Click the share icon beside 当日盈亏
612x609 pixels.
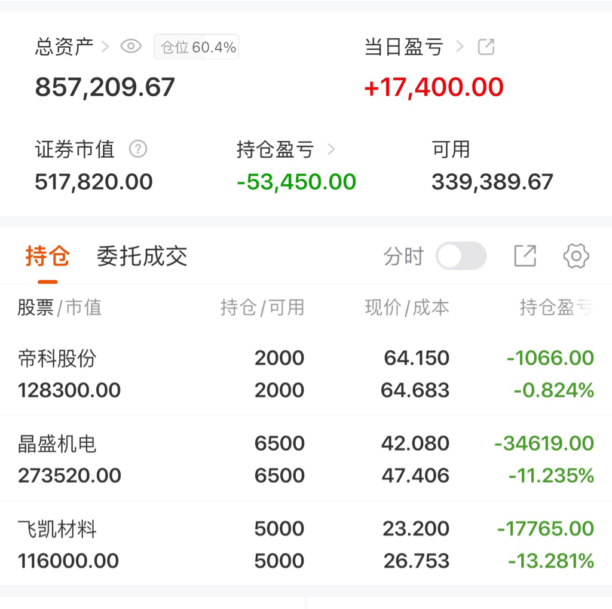coord(486,47)
